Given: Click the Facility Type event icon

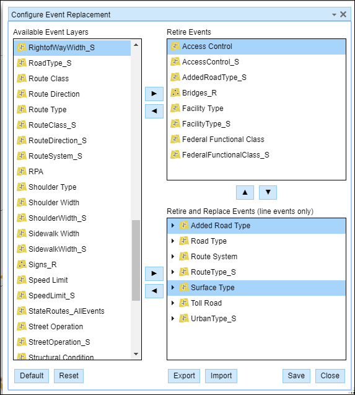Looking at the screenshot, I should [x=175, y=108].
